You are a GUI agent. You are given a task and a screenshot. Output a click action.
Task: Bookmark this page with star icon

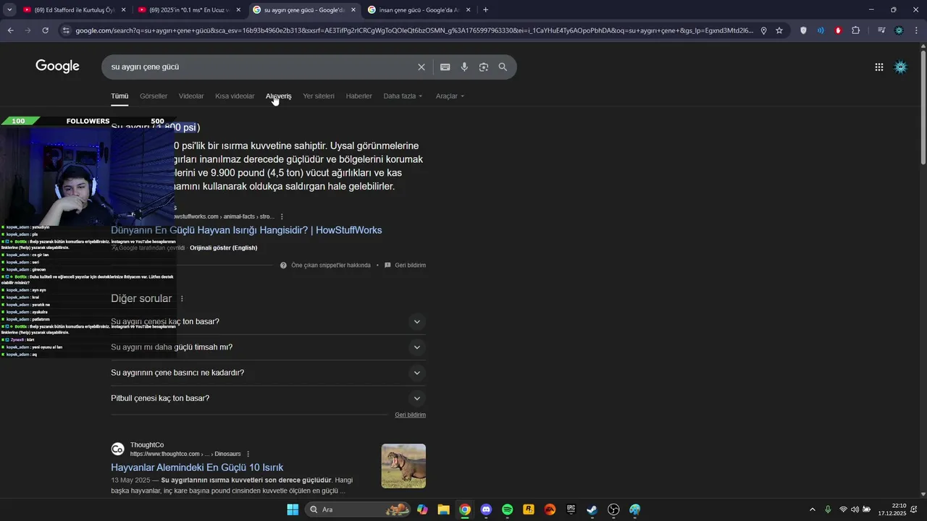tap(779, 30)
